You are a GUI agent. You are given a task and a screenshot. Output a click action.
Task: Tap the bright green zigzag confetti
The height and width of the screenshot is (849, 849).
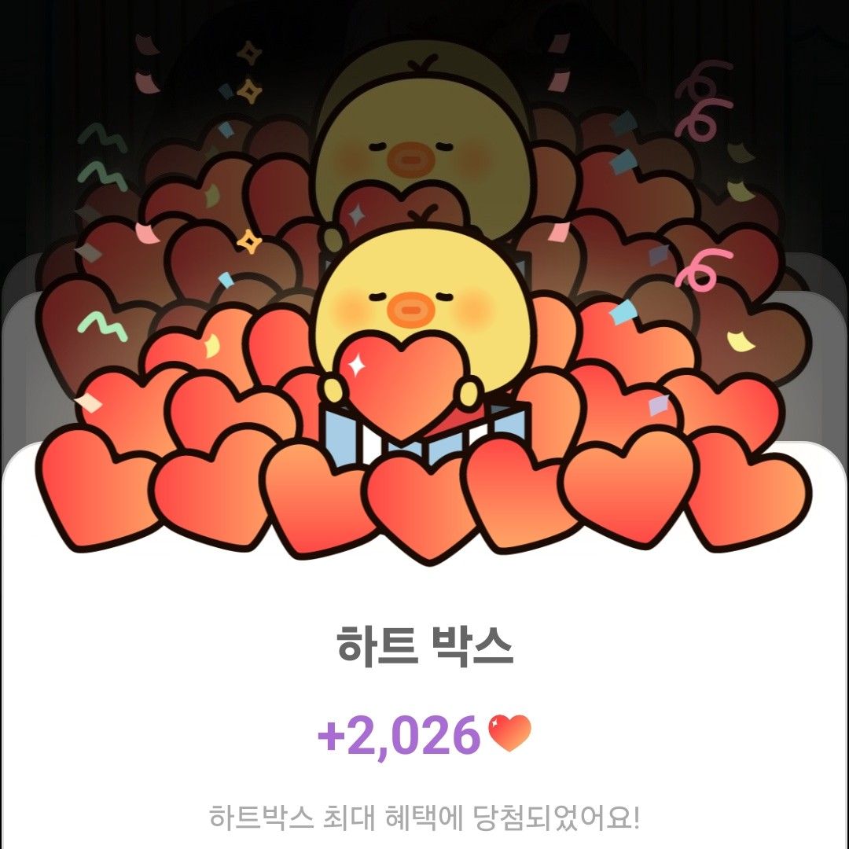[102, 325]
